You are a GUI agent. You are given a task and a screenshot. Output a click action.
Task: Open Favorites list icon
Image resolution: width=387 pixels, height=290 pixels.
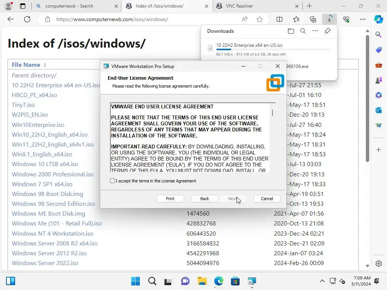coord(296,19)
